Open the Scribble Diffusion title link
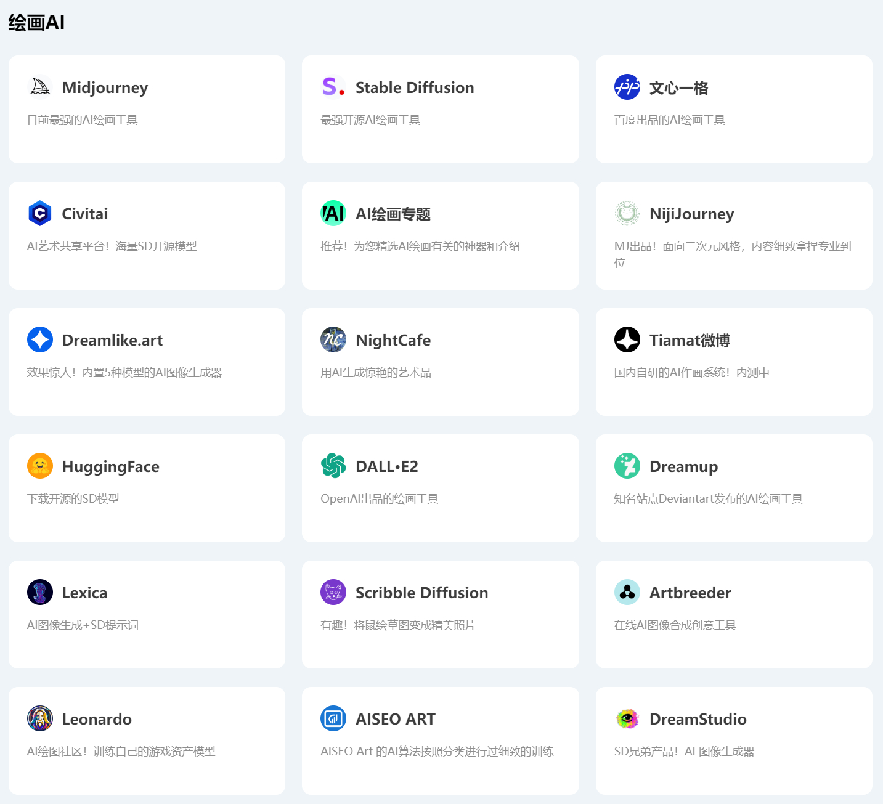 point(422,593)
